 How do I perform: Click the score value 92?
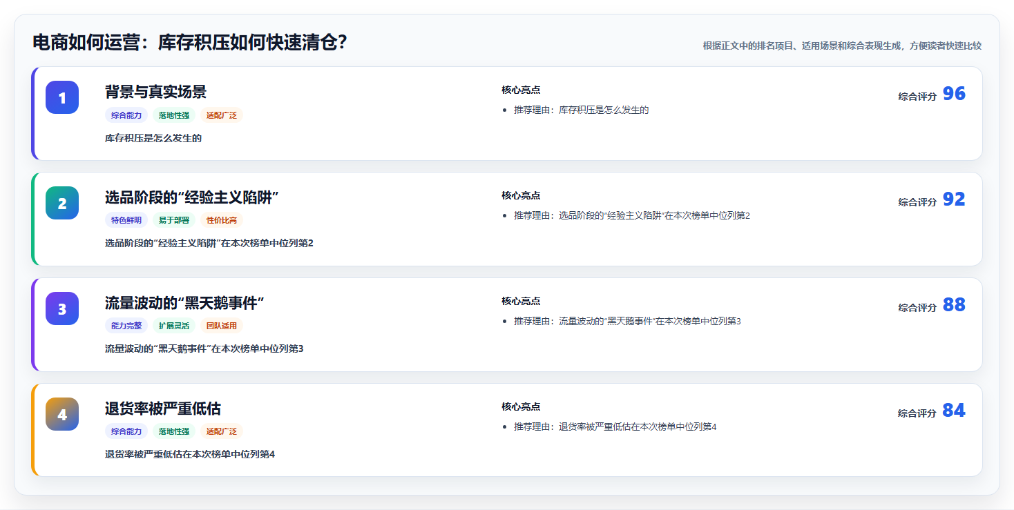click(x=954, y=199)
